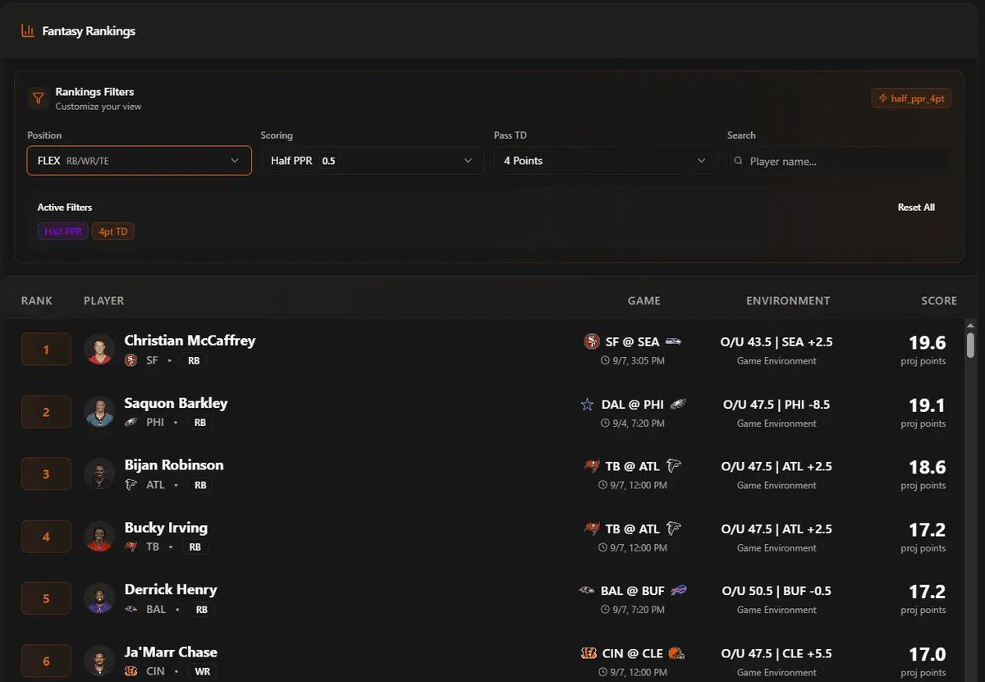The width and height of the screenshot is (985, 682).
Task: Sort by the GAME column header
Action: tap(644, 301)
